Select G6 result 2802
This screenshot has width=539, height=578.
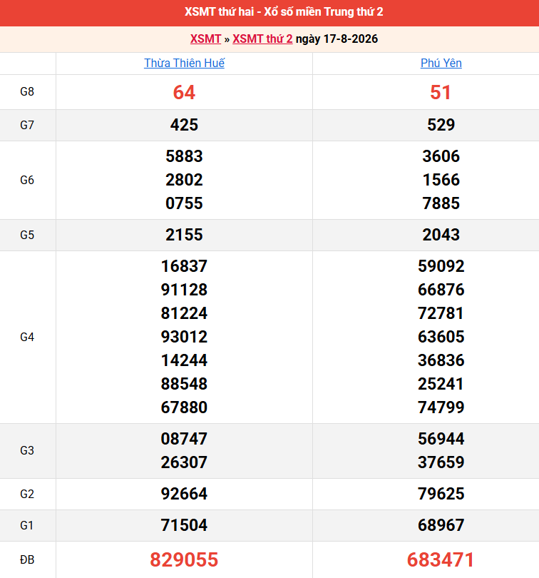tap(184, 180)
